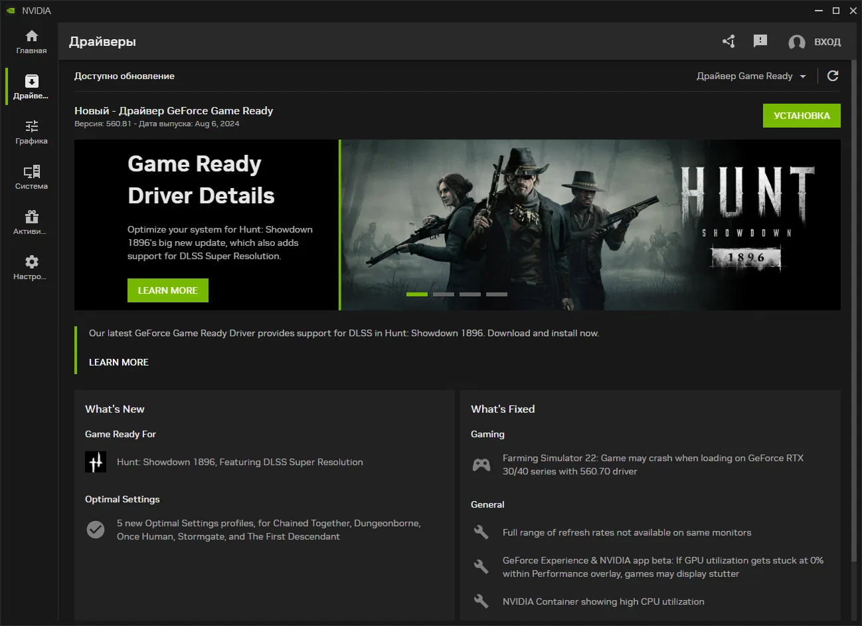Viewport: 862px width, 626px height.
Task: Maximize the NVIDIA window
Action: point(836,11)
